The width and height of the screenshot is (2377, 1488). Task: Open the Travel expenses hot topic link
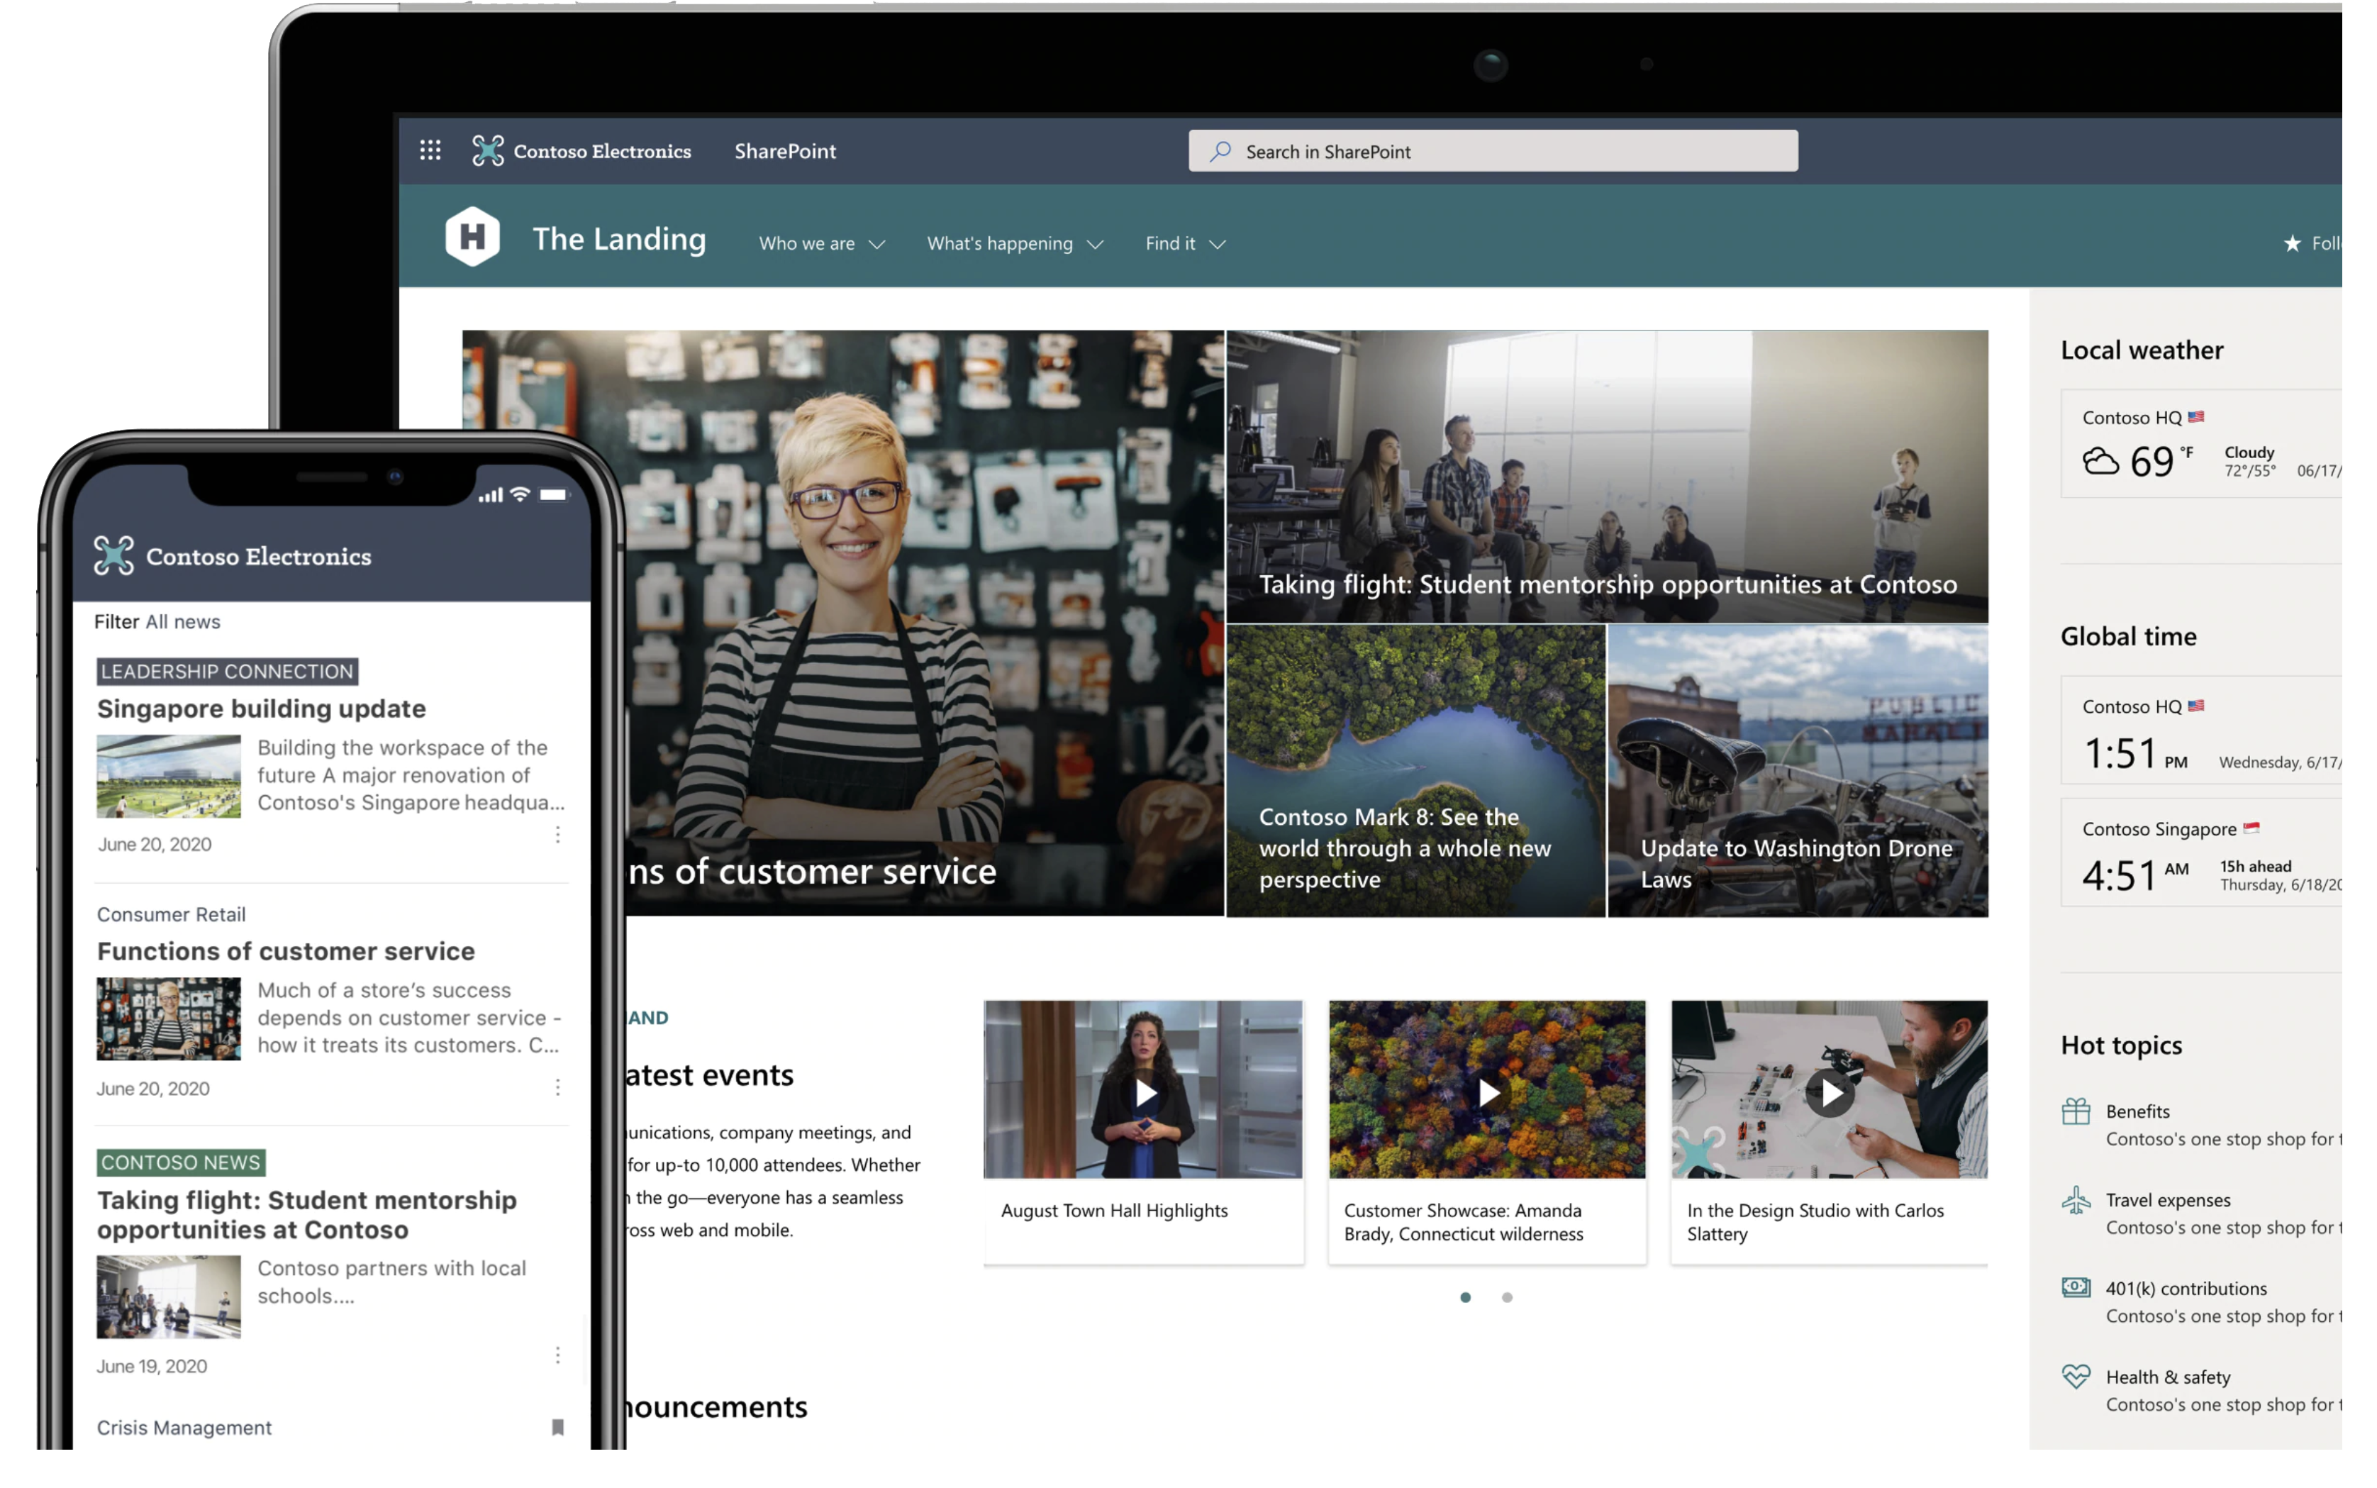(x=2169, y=1199)
